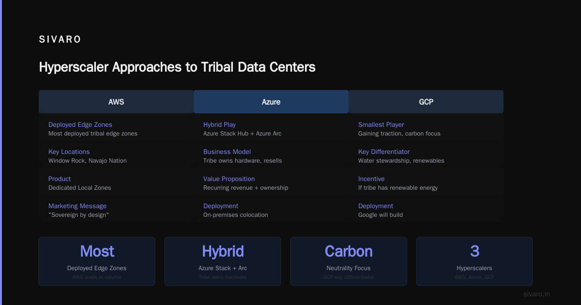Click the '3' stat heading
Viewport: 581px width, 305px height.
click(x=474, y=251)
